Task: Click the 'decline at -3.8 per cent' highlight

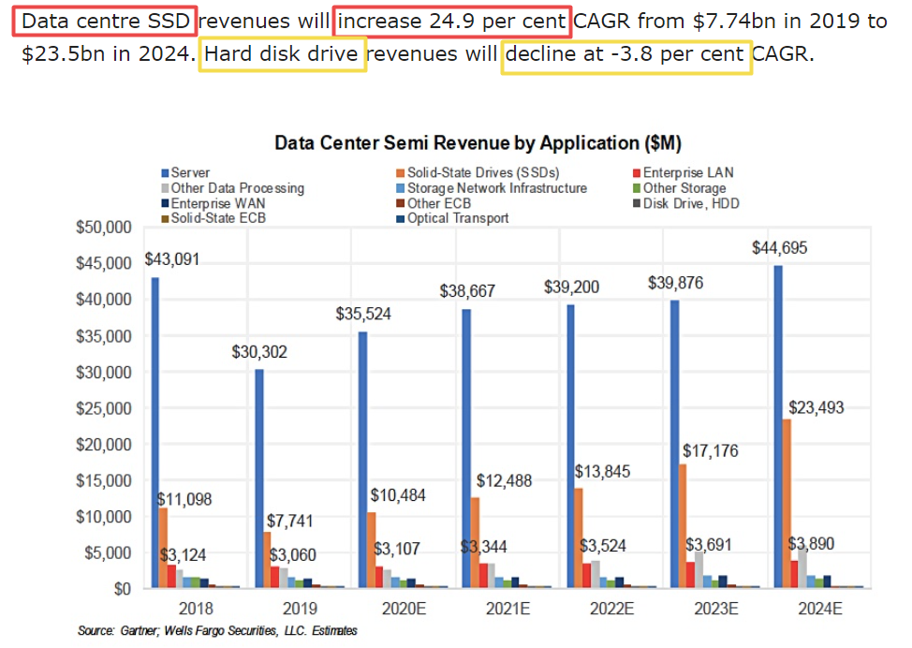Action: pos(625,54)
